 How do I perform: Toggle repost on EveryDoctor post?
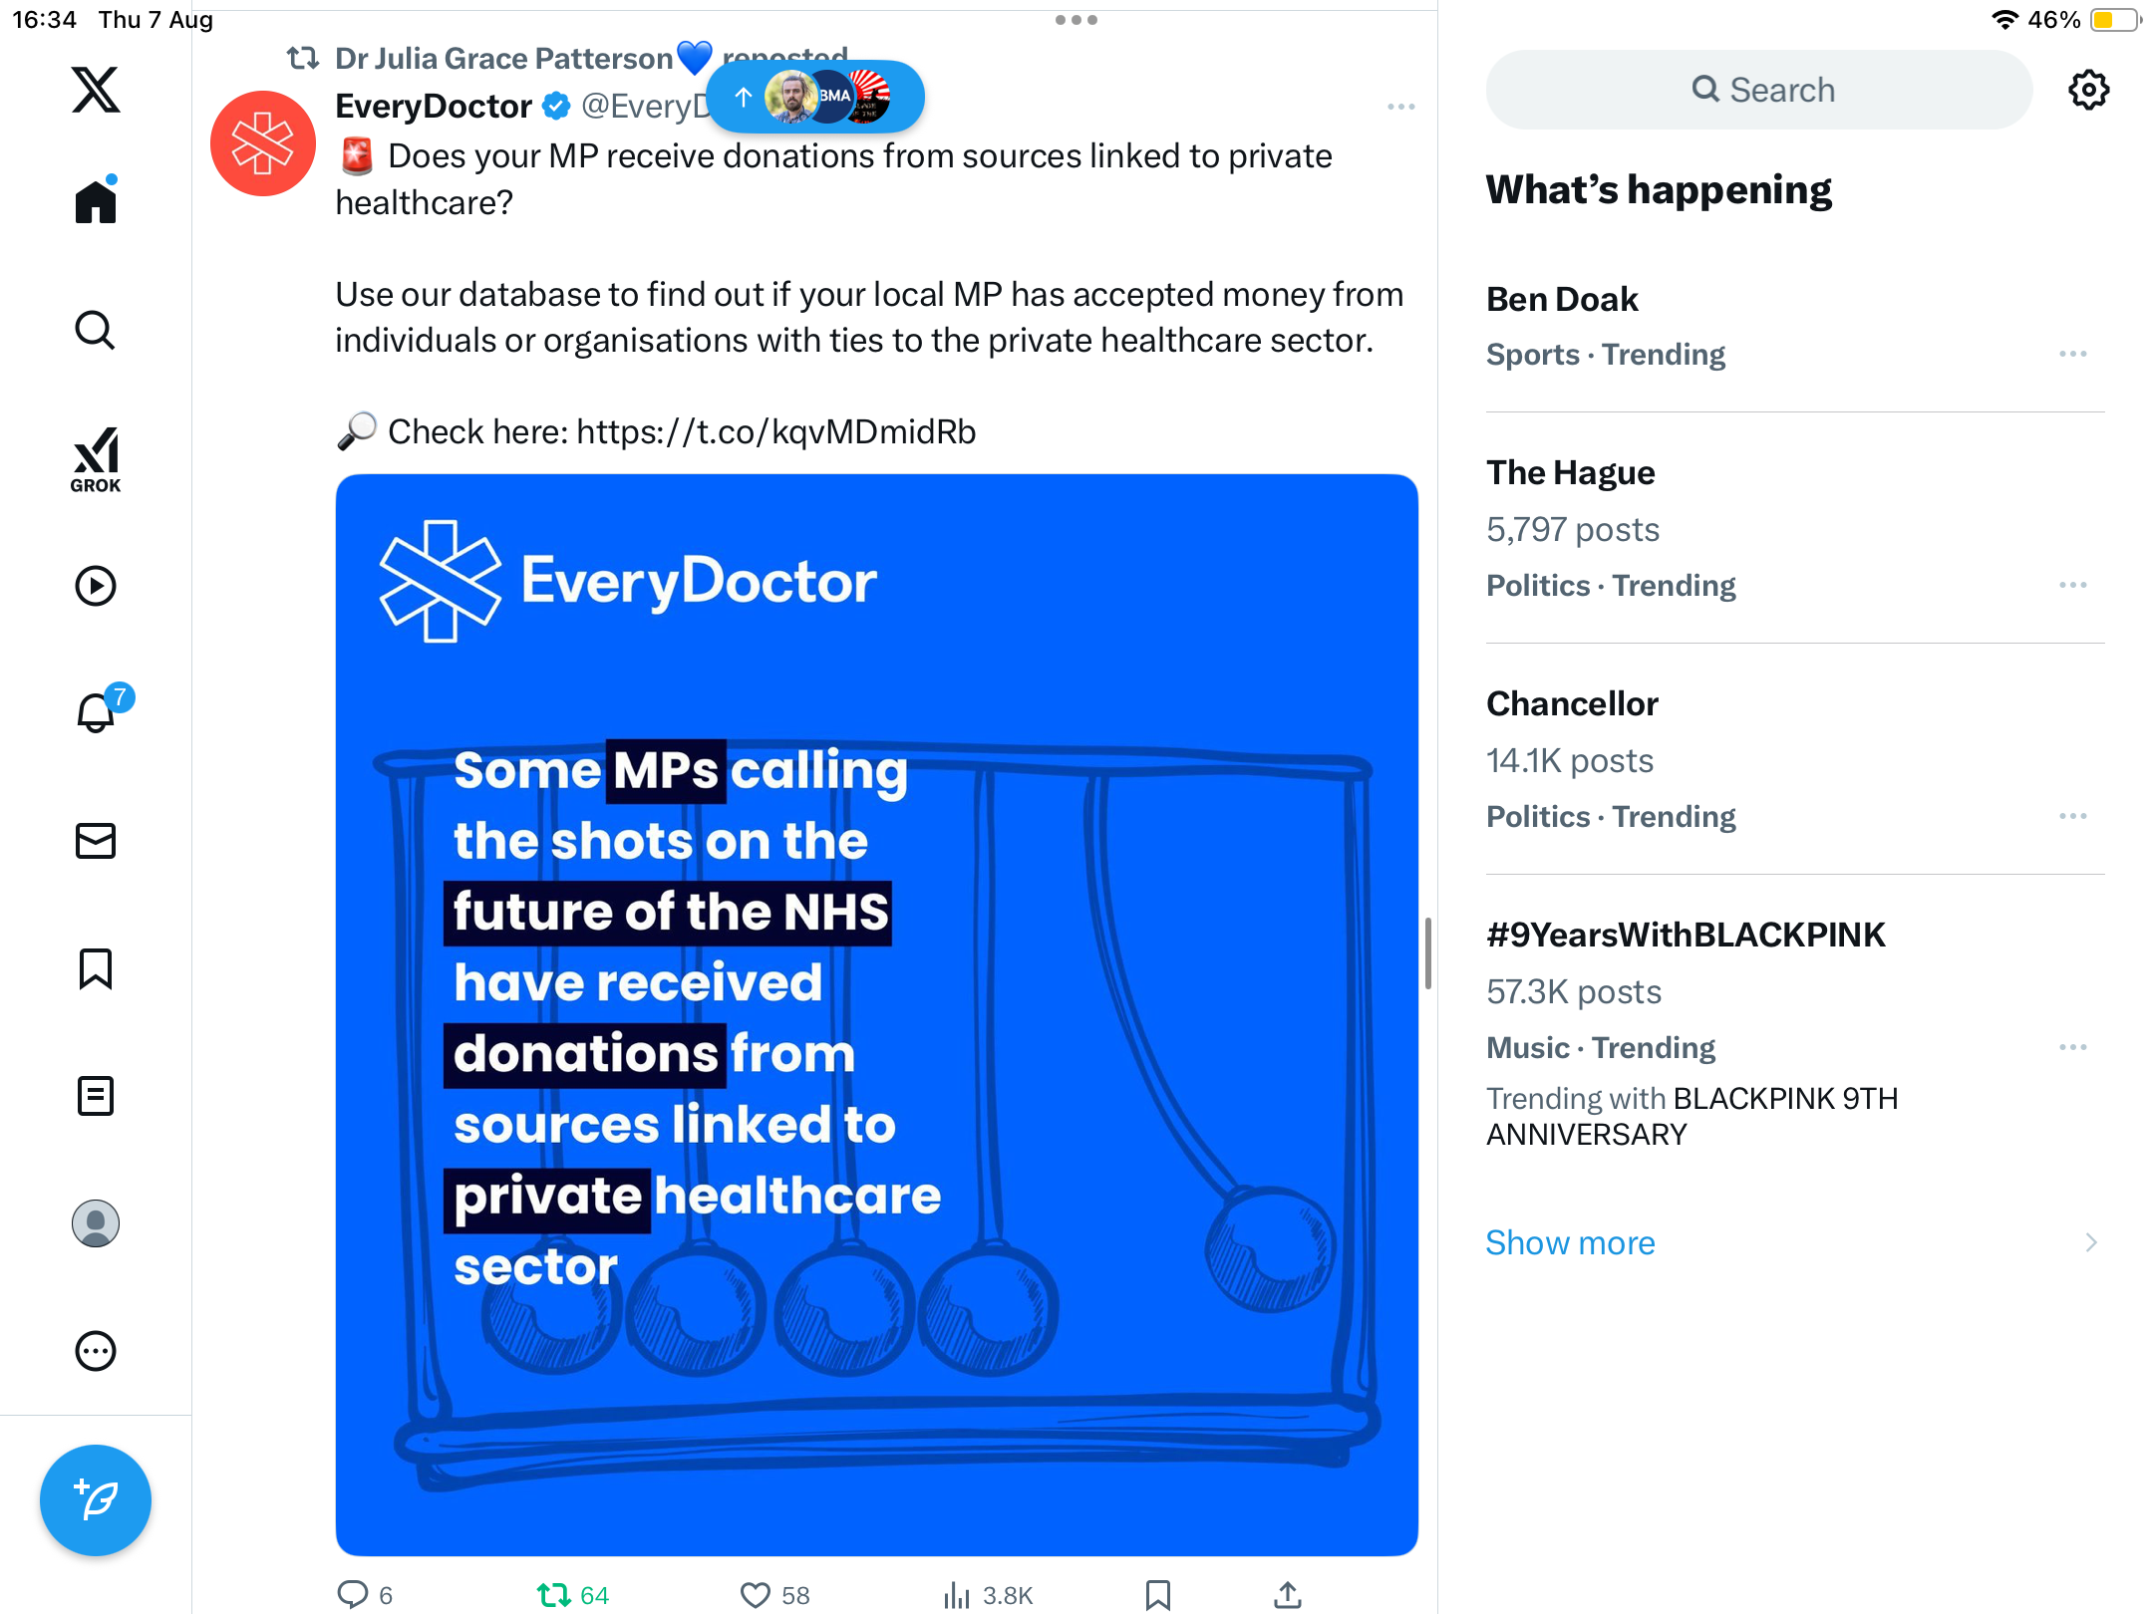click(573, 1595)
